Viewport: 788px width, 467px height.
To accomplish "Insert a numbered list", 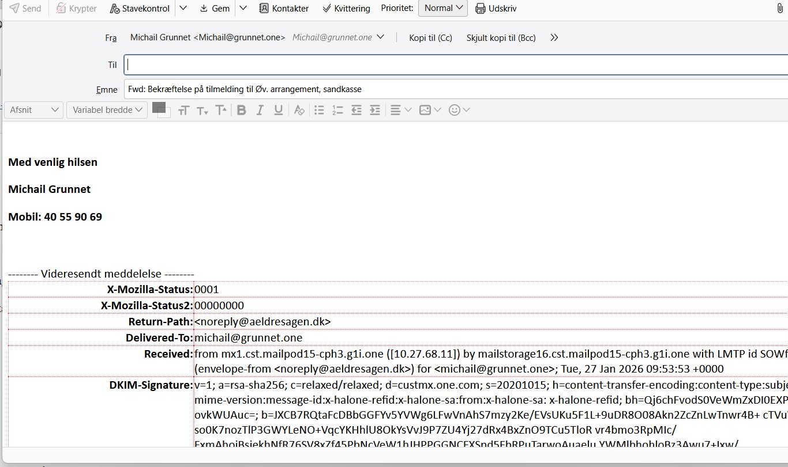I will click(x=337, y=110).
